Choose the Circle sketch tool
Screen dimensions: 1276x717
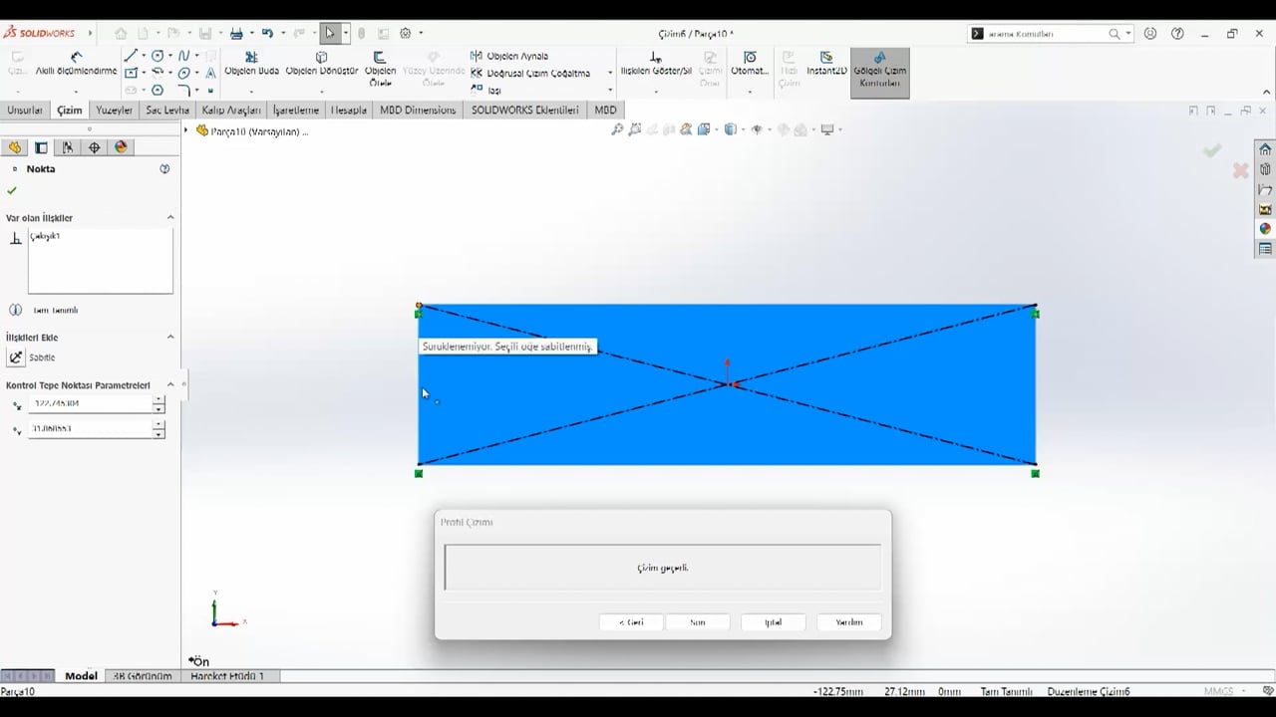coord(158,56)
